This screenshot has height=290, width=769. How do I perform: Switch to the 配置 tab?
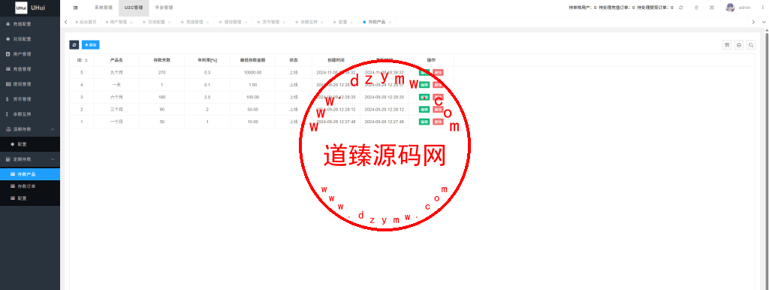coord(342,23)
